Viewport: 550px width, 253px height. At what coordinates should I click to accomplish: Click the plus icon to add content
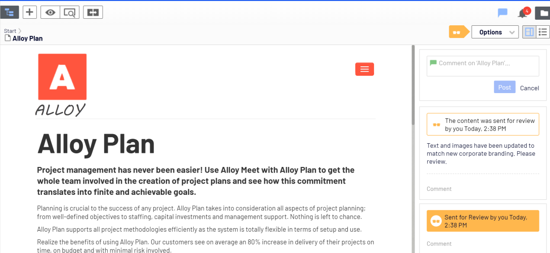[x=30, y=12]
